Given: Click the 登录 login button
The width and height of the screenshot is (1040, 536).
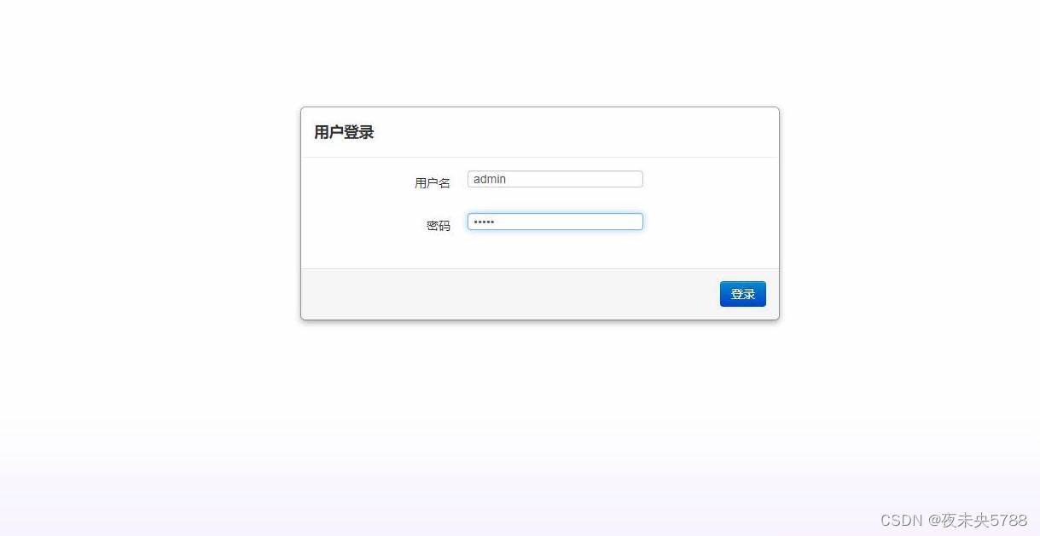Looking at the screenshot, I should click(x=742, y=294).
